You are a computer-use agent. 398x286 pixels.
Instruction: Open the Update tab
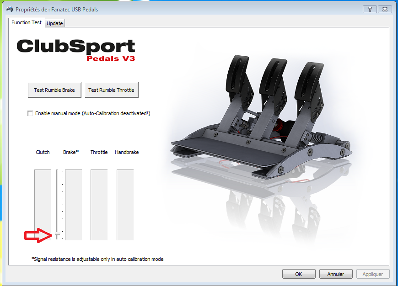[55, 23]
